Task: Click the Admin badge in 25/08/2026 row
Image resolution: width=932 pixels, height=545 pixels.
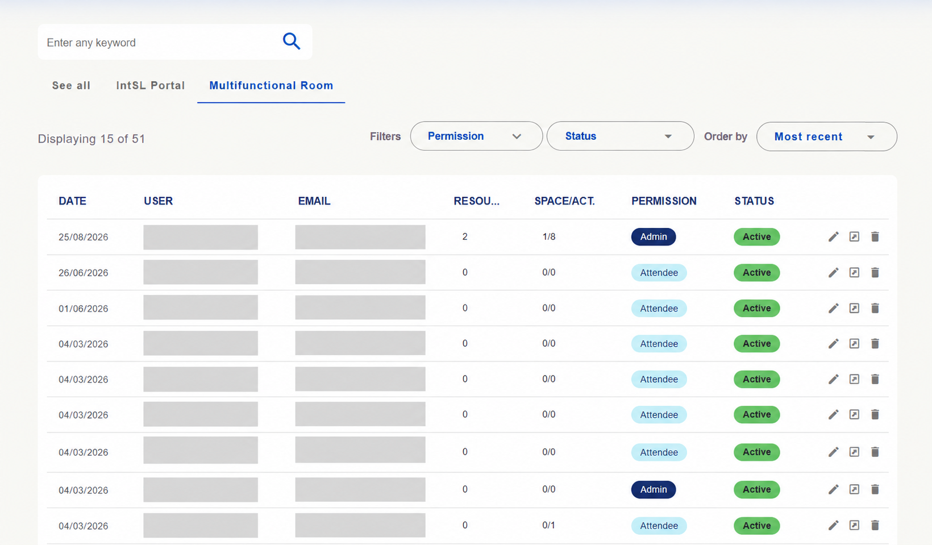Action: pos(654,236)
